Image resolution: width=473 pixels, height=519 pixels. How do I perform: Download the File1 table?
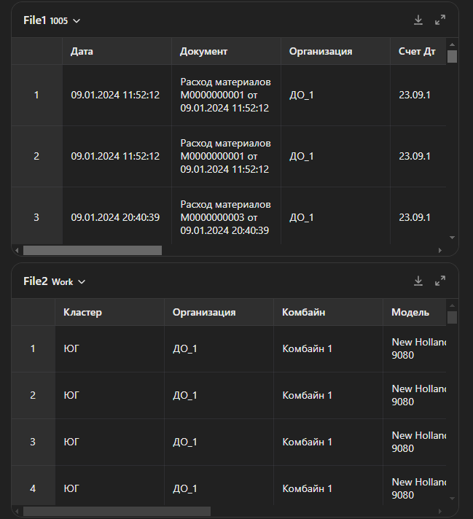[x=418, y=20]
